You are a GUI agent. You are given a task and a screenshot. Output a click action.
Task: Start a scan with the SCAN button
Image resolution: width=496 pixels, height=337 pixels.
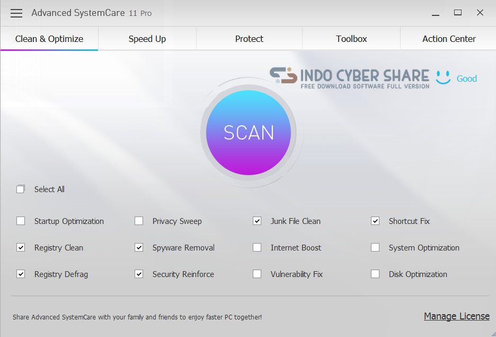[248, 133]
